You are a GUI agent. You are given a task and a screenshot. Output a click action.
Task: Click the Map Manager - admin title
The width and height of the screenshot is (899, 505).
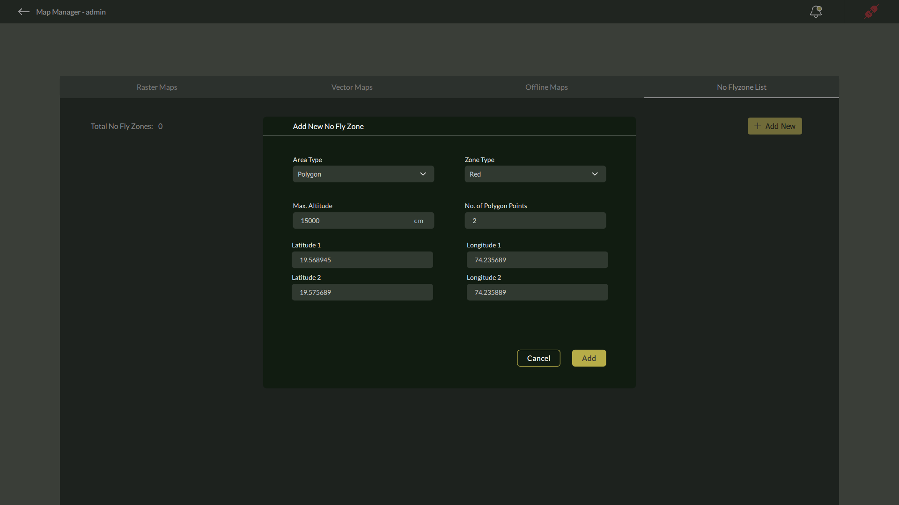(71, 12)
